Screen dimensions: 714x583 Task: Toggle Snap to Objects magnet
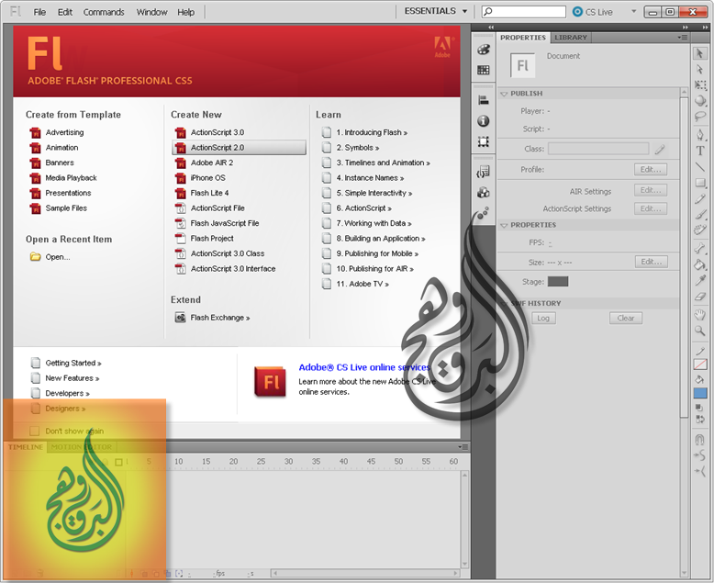tap(700, 440)
